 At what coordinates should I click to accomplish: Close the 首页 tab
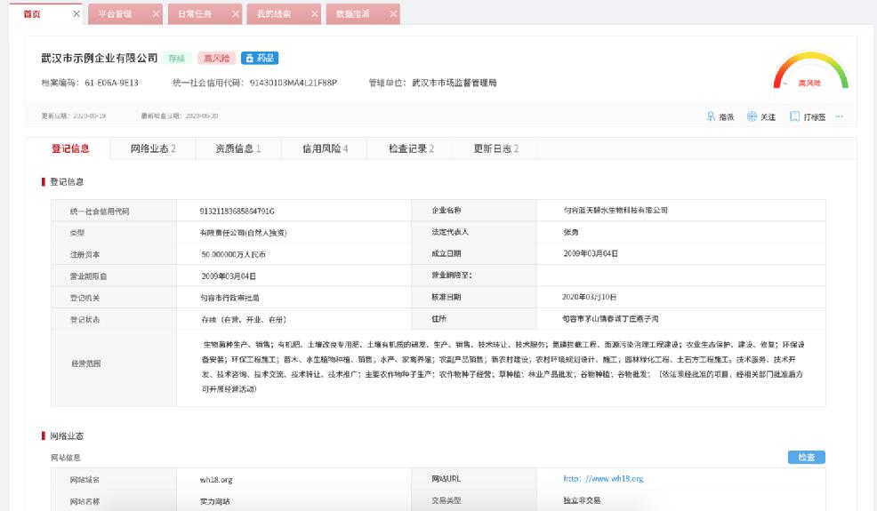(76, 14)
